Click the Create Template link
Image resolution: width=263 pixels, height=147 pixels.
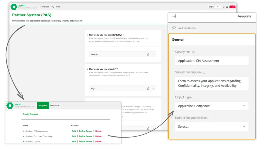[30, 114]
